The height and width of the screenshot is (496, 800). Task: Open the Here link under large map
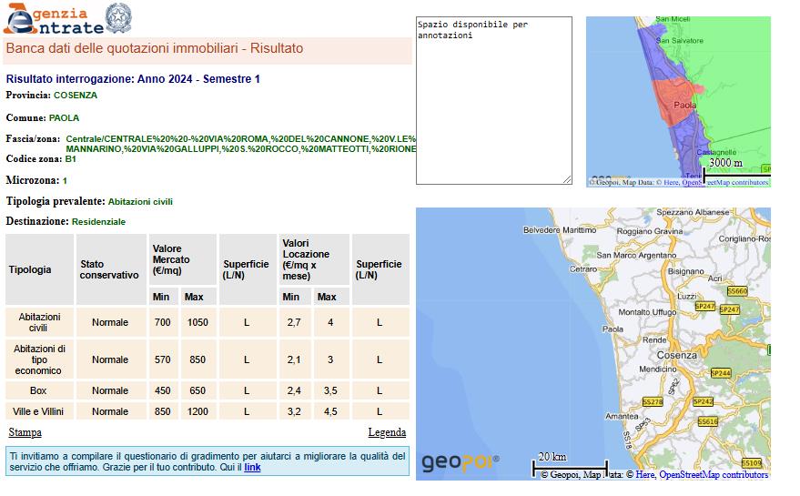point(644,474)
